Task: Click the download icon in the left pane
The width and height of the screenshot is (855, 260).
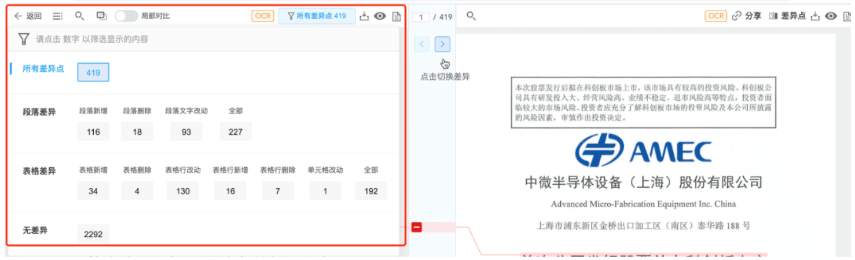Action: click(x=364, y=16)
